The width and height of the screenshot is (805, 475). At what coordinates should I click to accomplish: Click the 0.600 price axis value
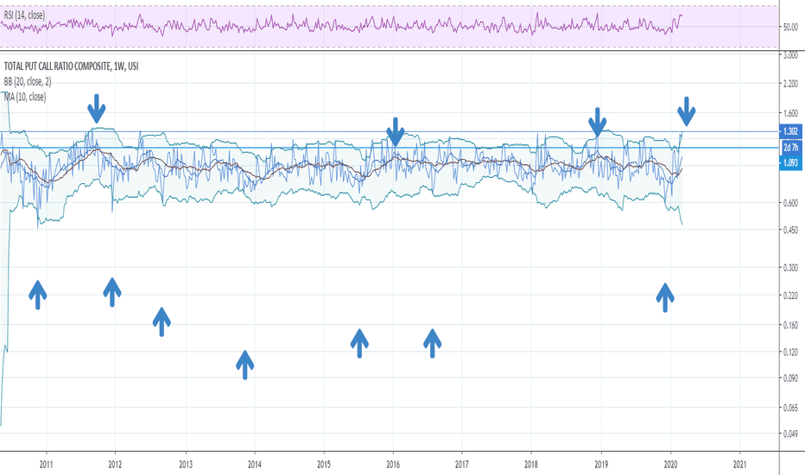point(790,203)
